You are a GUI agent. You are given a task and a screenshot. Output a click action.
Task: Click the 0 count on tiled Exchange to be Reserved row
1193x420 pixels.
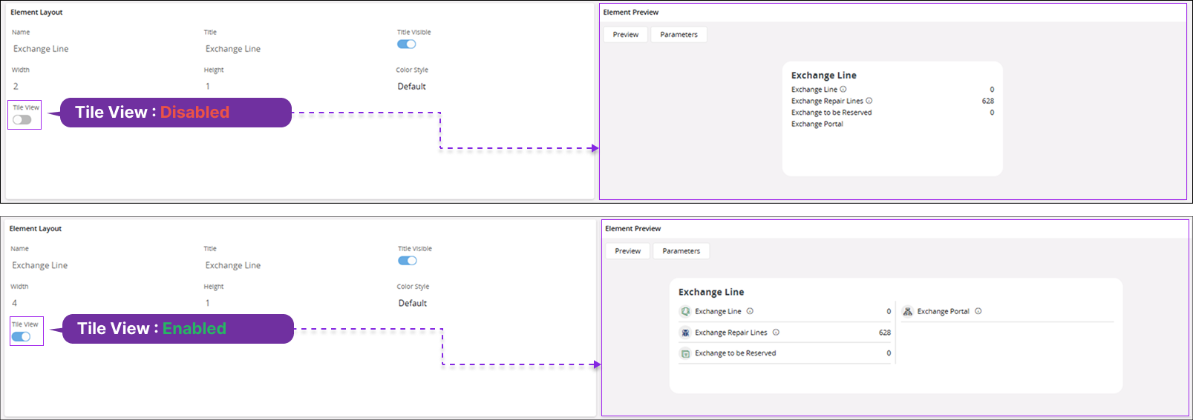889,353
